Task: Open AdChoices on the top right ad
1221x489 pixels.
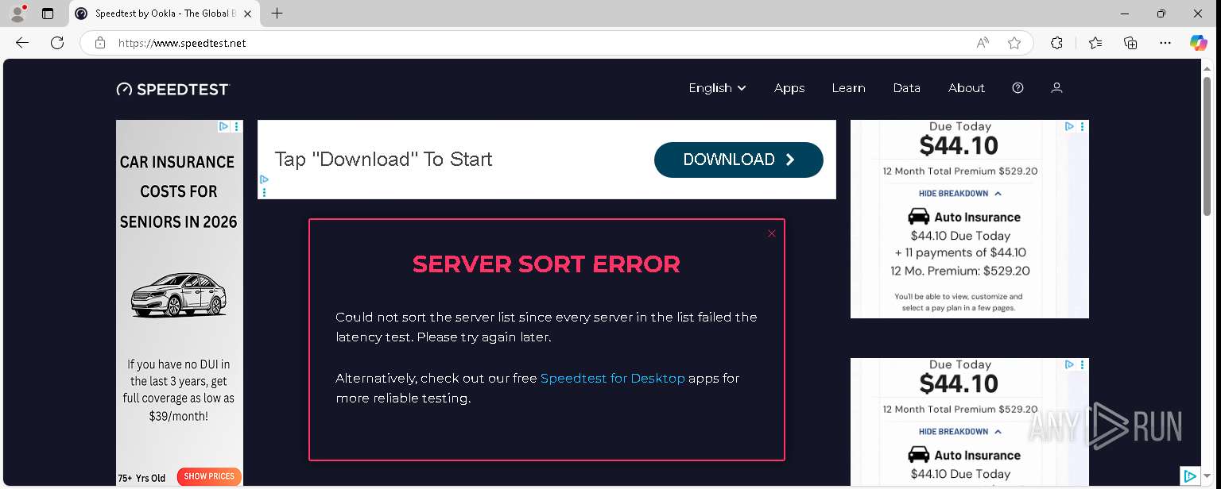Action: click(x=1070, y=126)
